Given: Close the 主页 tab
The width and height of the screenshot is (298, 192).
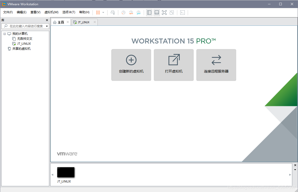Looking at the screenshot, I should pyautogui.click(x=68, y=22).
